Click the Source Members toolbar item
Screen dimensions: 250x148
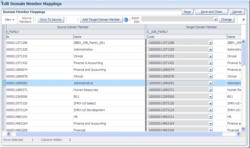(25, 20)
